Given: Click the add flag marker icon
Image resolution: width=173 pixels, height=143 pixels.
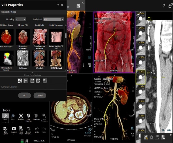Looking at the screenshot, I should (157, 137).
